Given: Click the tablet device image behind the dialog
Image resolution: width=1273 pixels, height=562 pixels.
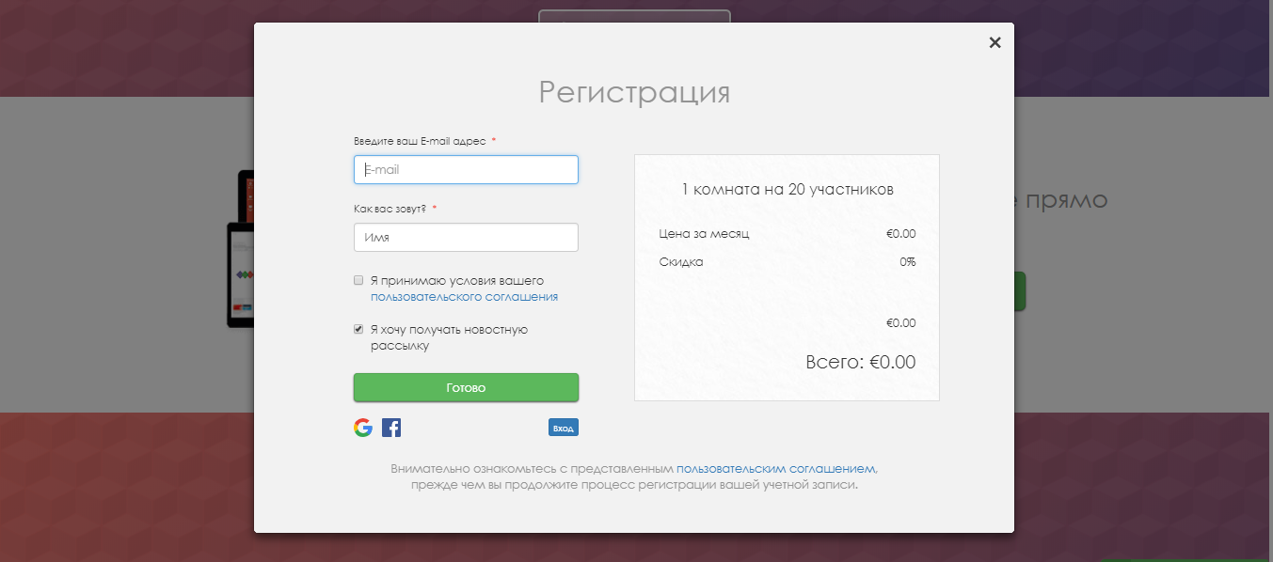Looking at the screenshot, I should click(241, 273).
